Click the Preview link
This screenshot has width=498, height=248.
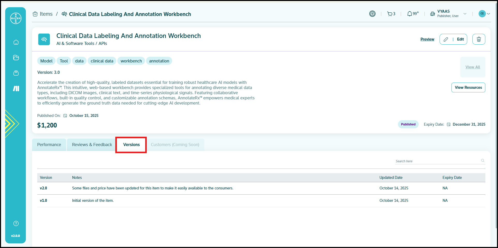(427, 39)
